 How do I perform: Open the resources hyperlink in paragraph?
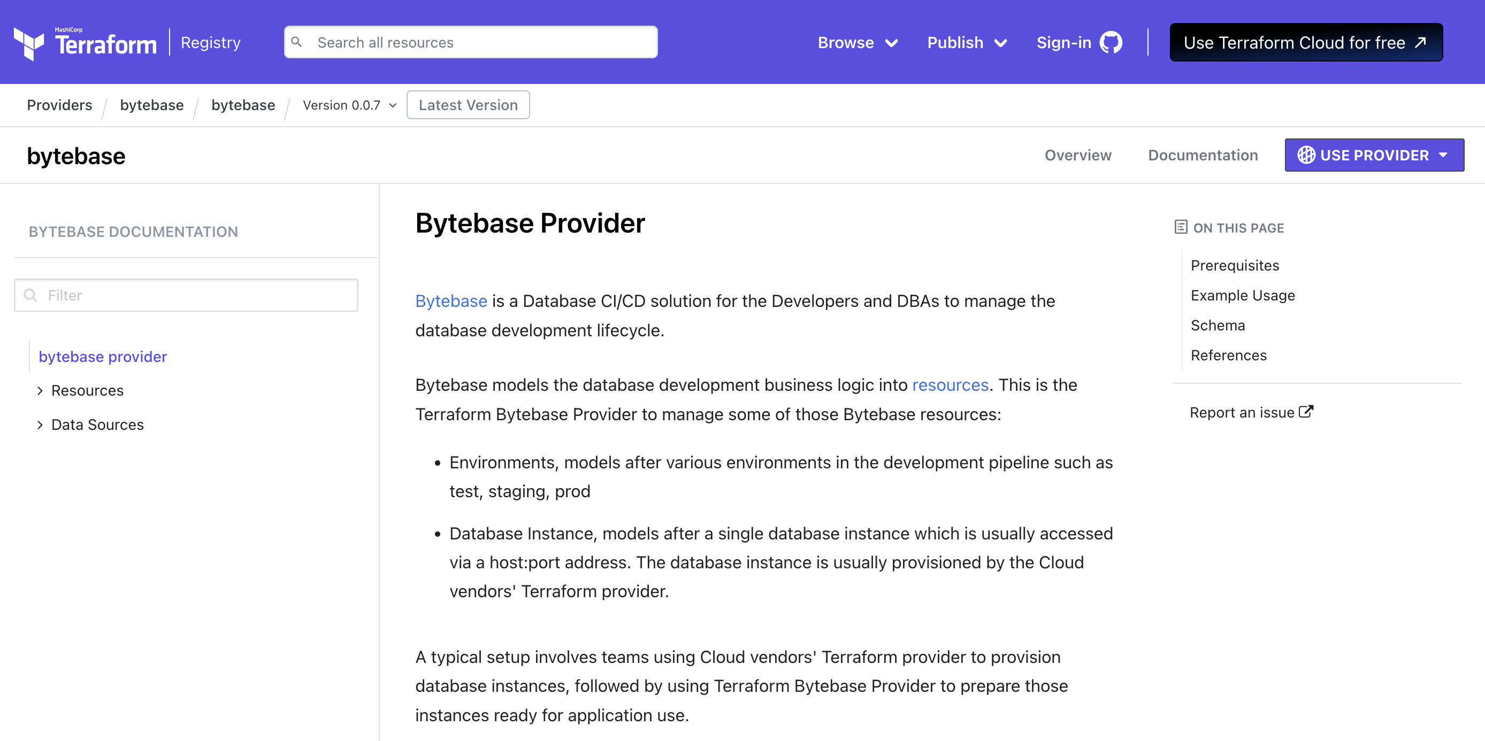click(x=950, y=385)
